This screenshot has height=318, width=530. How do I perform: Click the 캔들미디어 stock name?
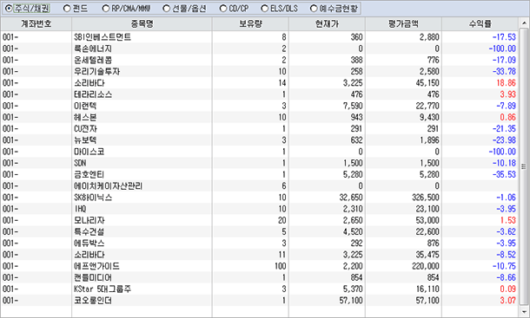pos(93,278)
